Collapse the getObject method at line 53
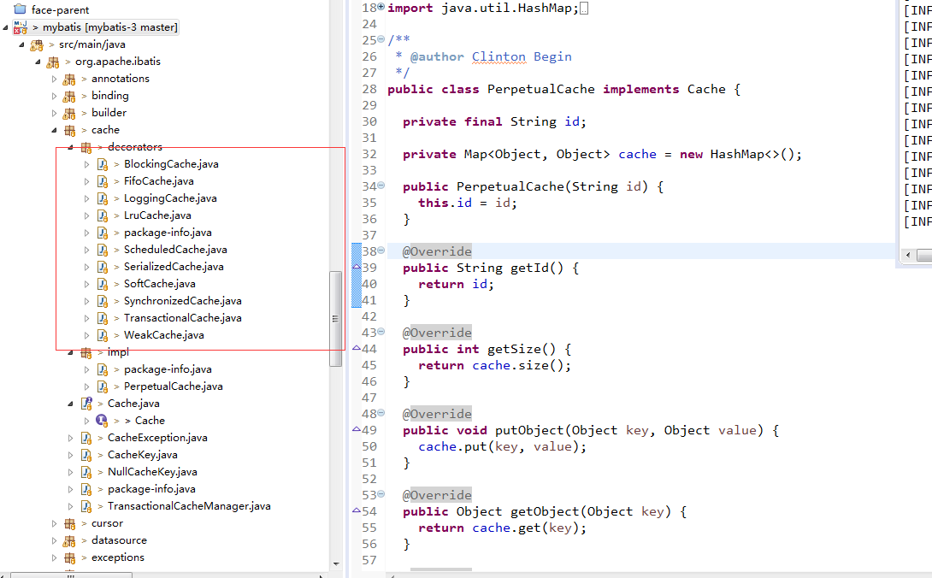Image resolution: width=932 pixels, height=578 pixels. pyautogui.click(x=381, y=494)
